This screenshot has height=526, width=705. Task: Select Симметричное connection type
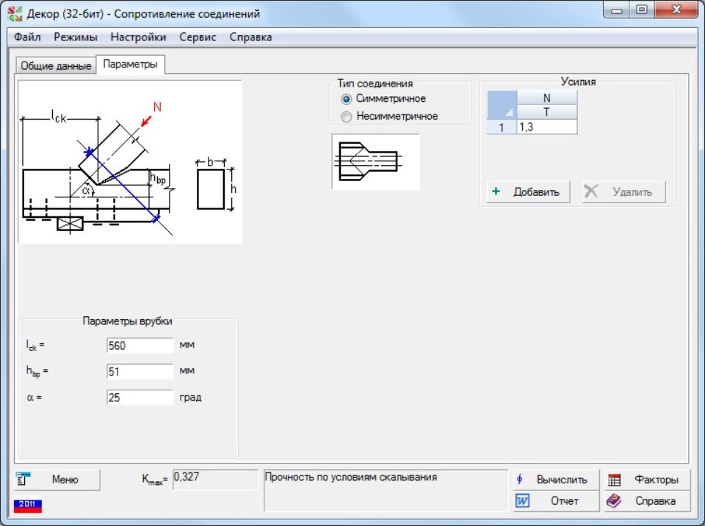347,99
